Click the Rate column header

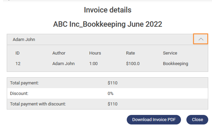pyautogui.click(x=130, y=53)
